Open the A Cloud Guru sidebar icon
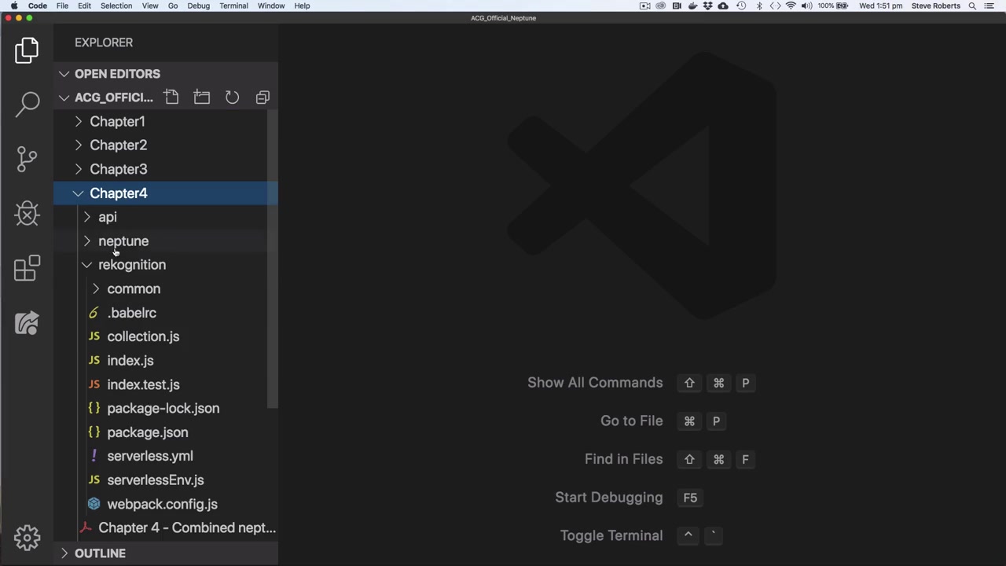The image size is (1006, 566). (27, 323)
